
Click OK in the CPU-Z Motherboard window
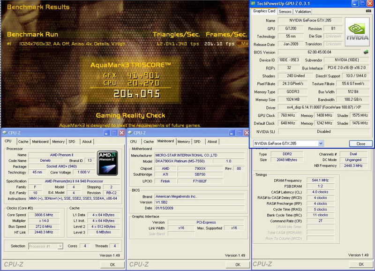tap(238, 264)
